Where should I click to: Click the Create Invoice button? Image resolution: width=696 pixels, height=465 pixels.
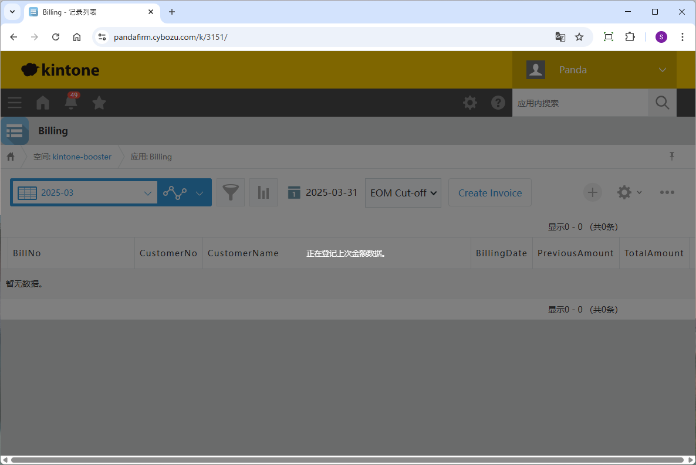coord(490,192)
